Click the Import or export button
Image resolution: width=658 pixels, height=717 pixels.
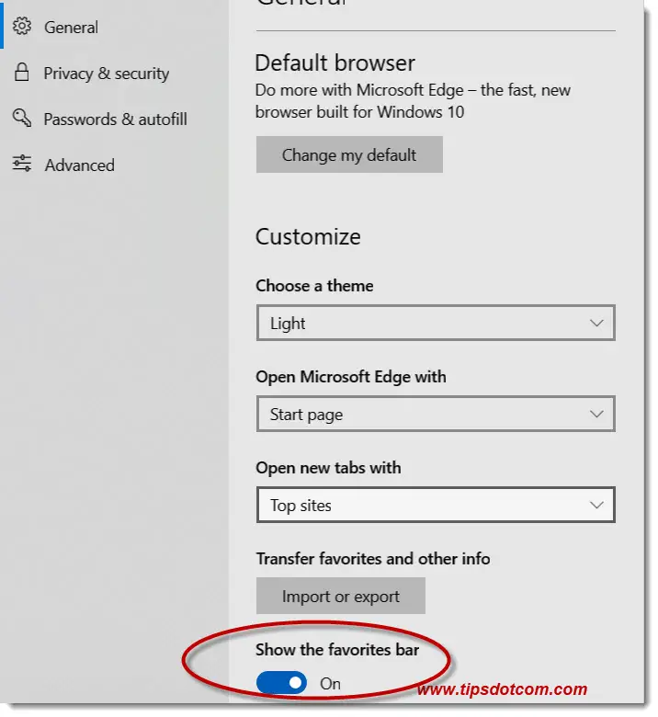pos(341,596)
